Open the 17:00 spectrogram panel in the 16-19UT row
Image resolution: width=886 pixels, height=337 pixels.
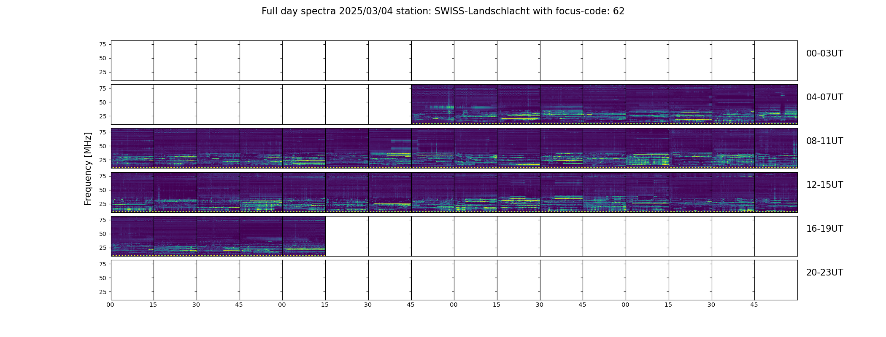304,236
